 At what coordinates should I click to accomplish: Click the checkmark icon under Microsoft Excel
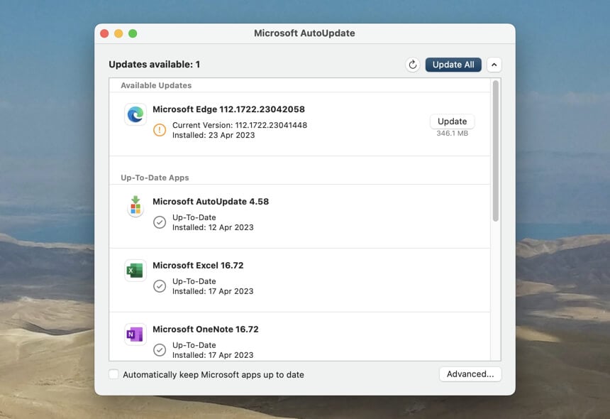[160, 286]
